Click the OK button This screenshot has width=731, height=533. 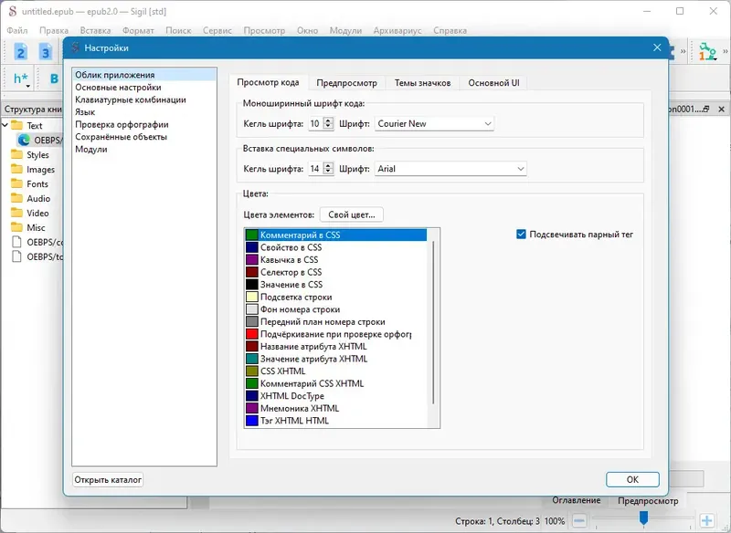[632, 479]
